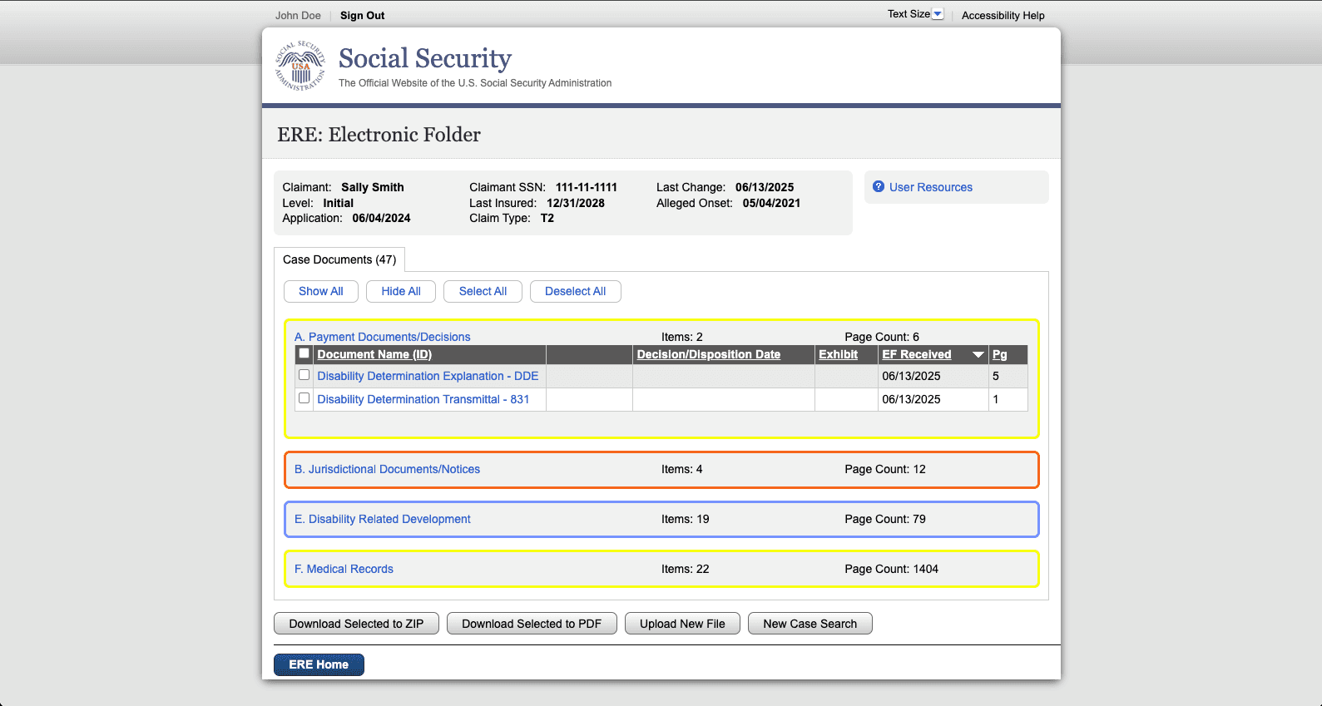Sort by Decision/Disposition Date column
1322x706 pixels.
click(x=709, y=354)
